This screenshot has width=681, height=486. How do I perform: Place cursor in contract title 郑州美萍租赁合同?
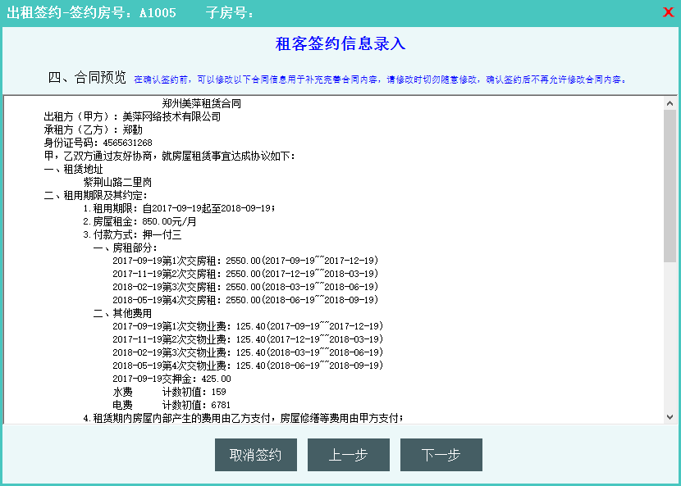point(202,104)
